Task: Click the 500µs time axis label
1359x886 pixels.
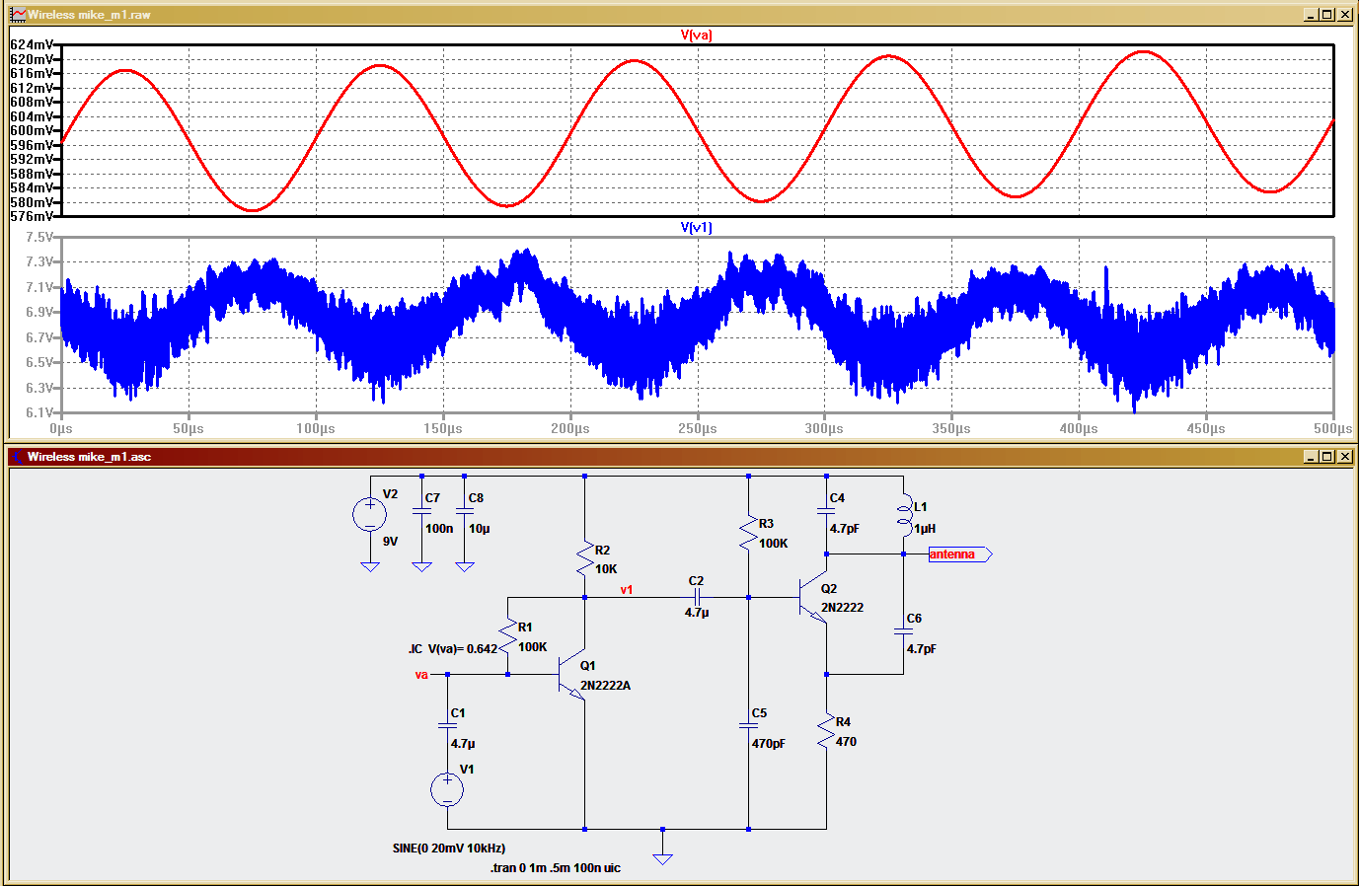Action: click(x=1332, y=428)
